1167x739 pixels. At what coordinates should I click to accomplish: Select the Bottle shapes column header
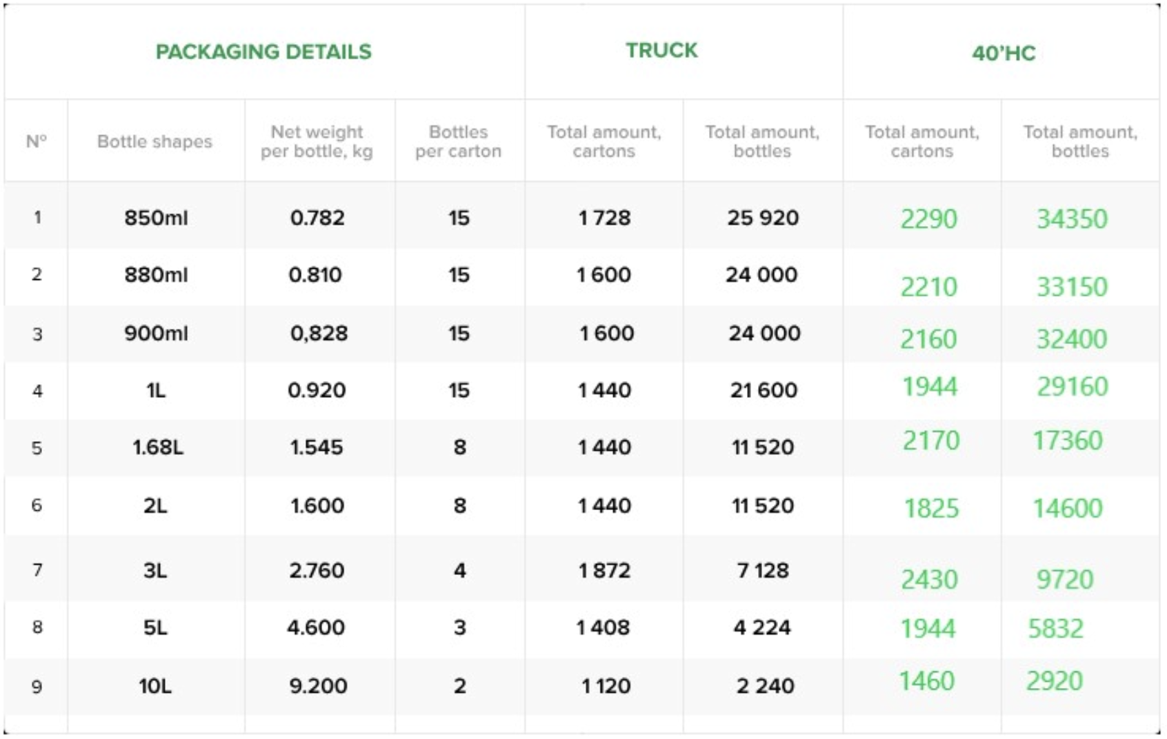(154, 141)
